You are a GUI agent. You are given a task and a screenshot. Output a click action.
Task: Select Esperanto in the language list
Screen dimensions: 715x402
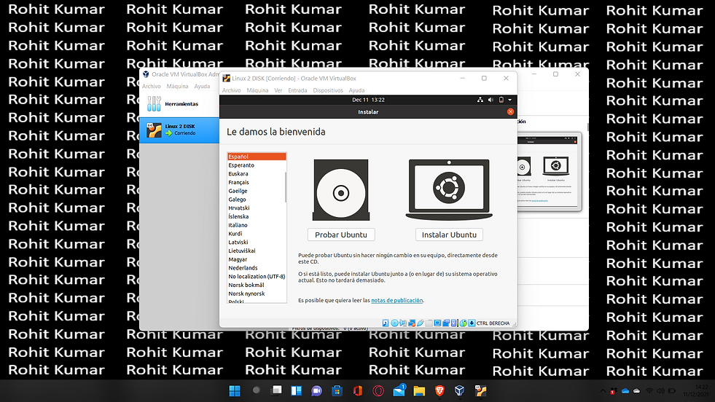pyautogui.click(x=257, y=165)
